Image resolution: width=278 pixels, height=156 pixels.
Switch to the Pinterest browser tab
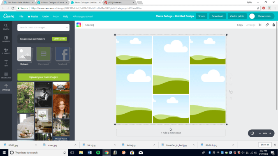[119, 2]
